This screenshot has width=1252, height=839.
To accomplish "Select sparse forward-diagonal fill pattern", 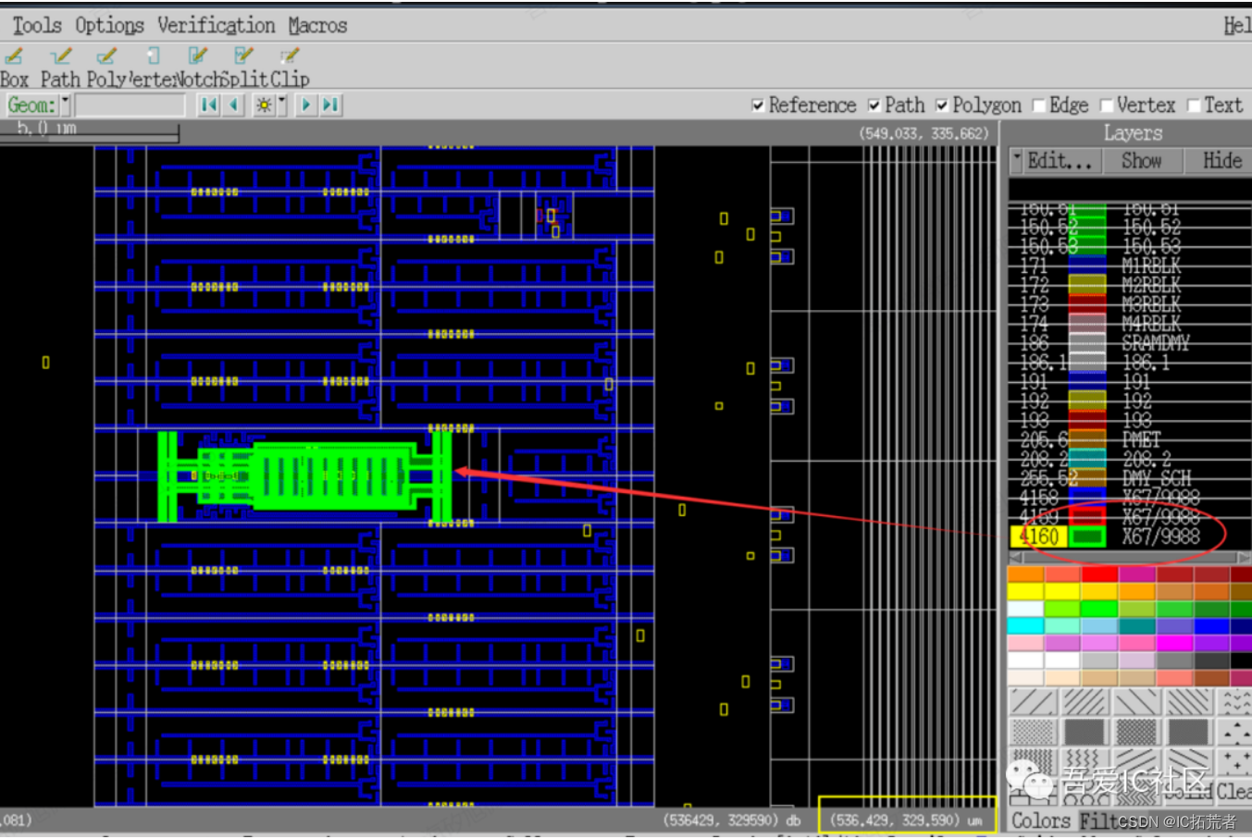I will pos(1032,702).
